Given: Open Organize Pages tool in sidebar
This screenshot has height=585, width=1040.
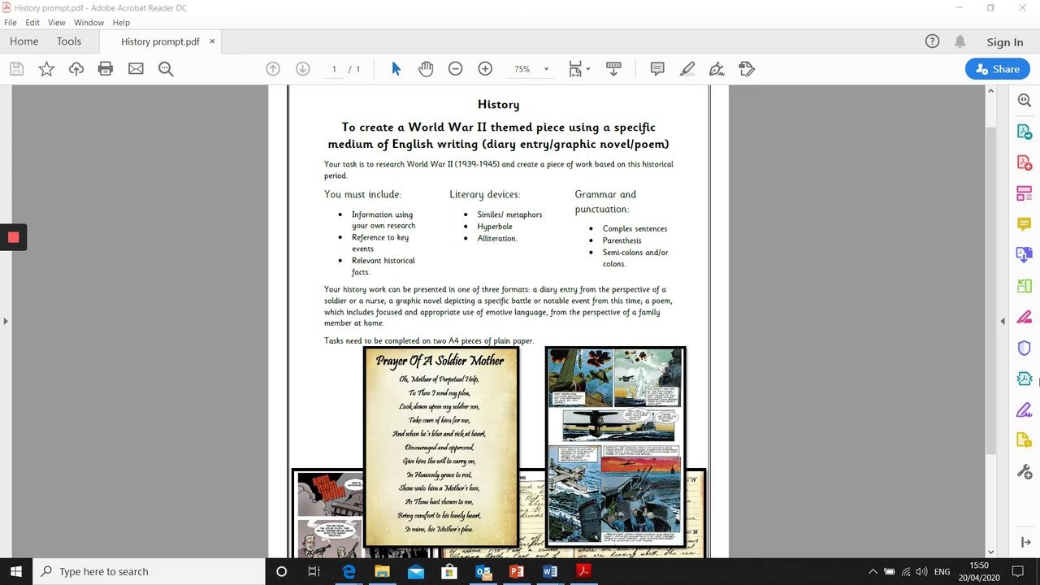Looking at the screenshot, I should coord(1024,286).
